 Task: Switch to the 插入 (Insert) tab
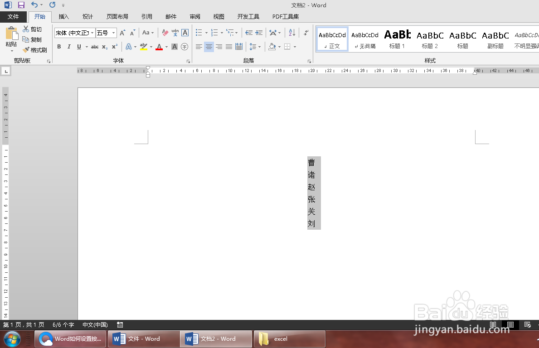tap(64, 16)
